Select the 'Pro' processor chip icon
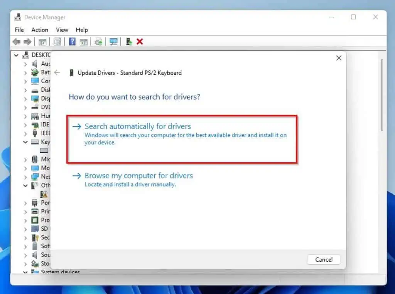Image resolution: width=395 pixels, height=294 pixels. click(x=35, y=220)
